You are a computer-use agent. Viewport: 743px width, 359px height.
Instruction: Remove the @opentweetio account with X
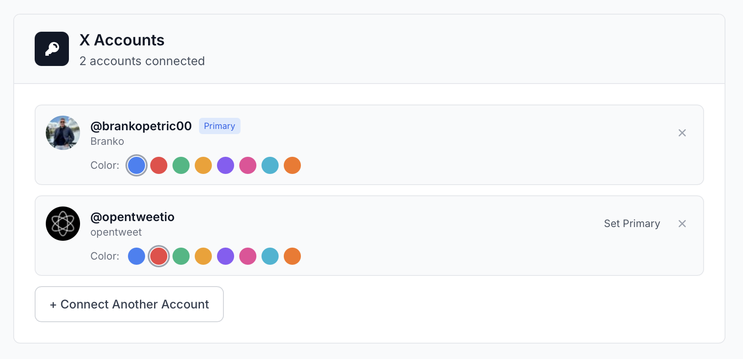682,224
